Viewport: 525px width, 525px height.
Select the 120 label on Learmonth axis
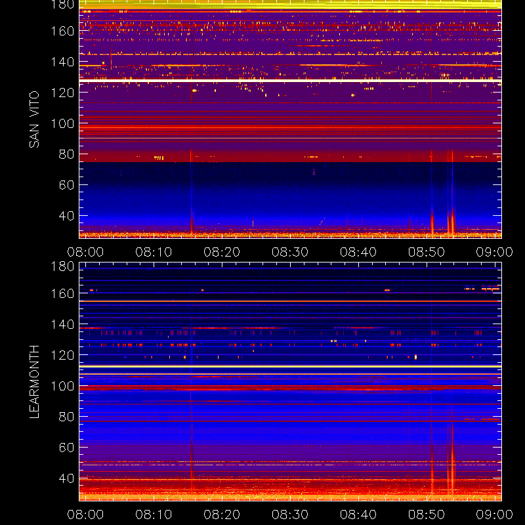tap(62, 355)
